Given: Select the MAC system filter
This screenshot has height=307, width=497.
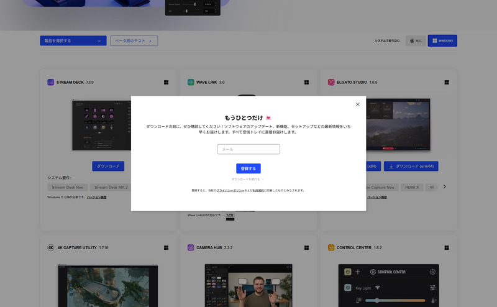Looking at the screenshot, I should pyautogui.click(x=416, y=40).
